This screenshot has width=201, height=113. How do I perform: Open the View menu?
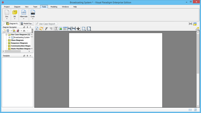pos(27,7)
